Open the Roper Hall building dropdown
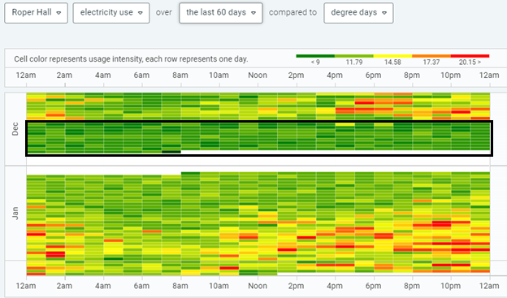This screenshot has height=298, width=507. pyautogui.click(x=37, y=13)
